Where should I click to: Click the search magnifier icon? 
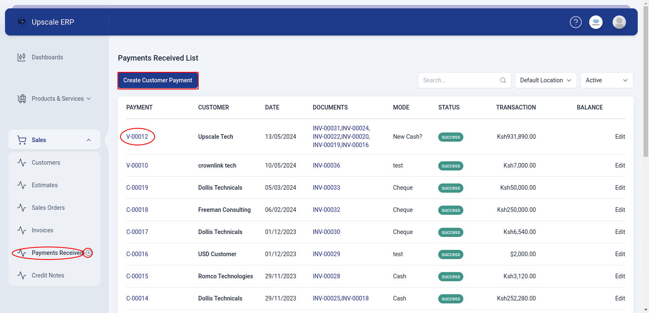pyautogui.click(x=503, y=80)
